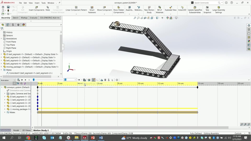Click the Home icon in quick toolbar

click(x=3, y=7)
